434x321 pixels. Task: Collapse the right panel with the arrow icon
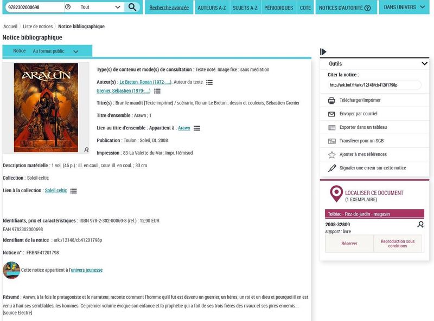(323, 52)
